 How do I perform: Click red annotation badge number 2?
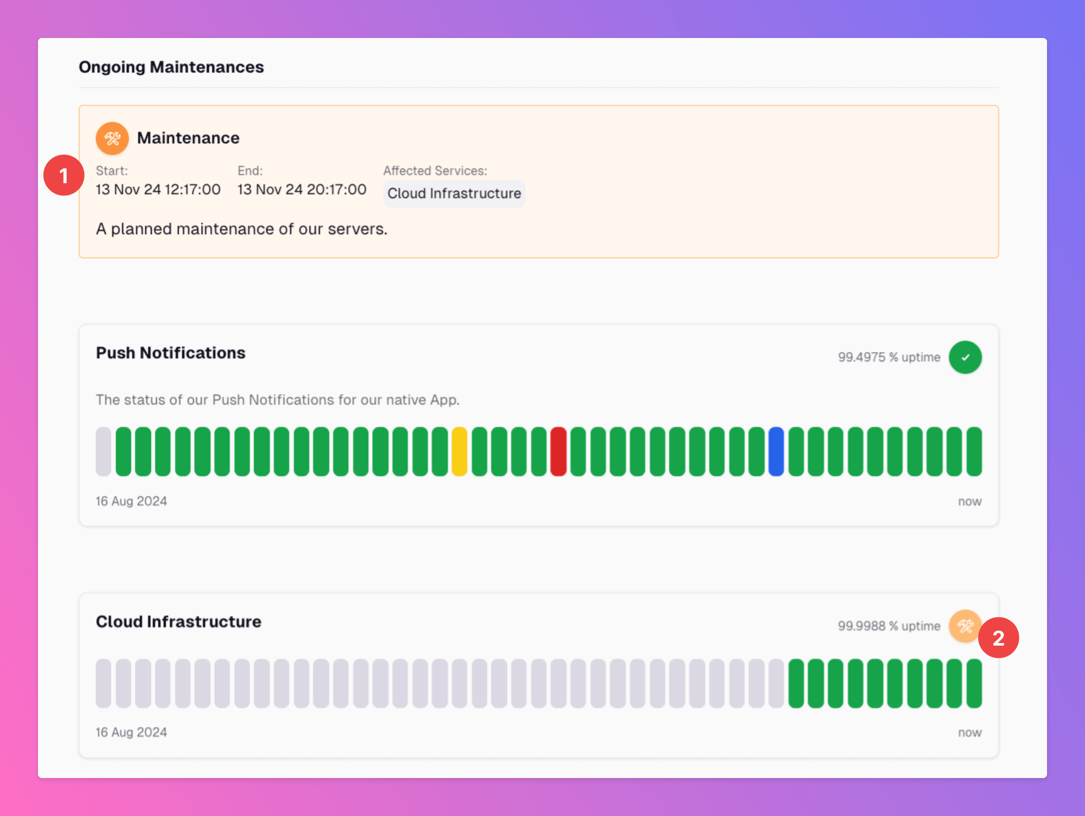998,638
